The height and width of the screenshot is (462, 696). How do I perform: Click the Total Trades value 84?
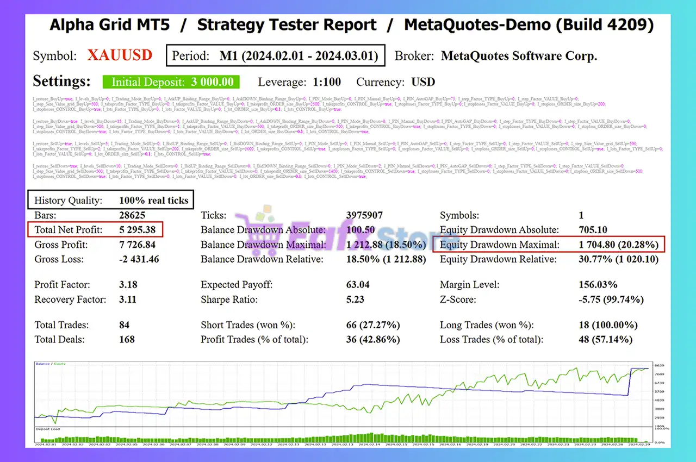125,325
